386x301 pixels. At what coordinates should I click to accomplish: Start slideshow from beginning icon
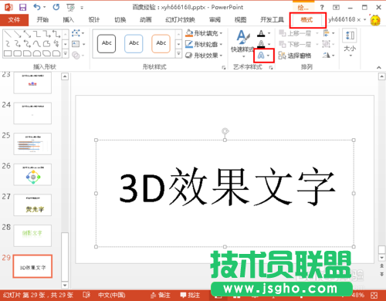click(x=70, y=8)
